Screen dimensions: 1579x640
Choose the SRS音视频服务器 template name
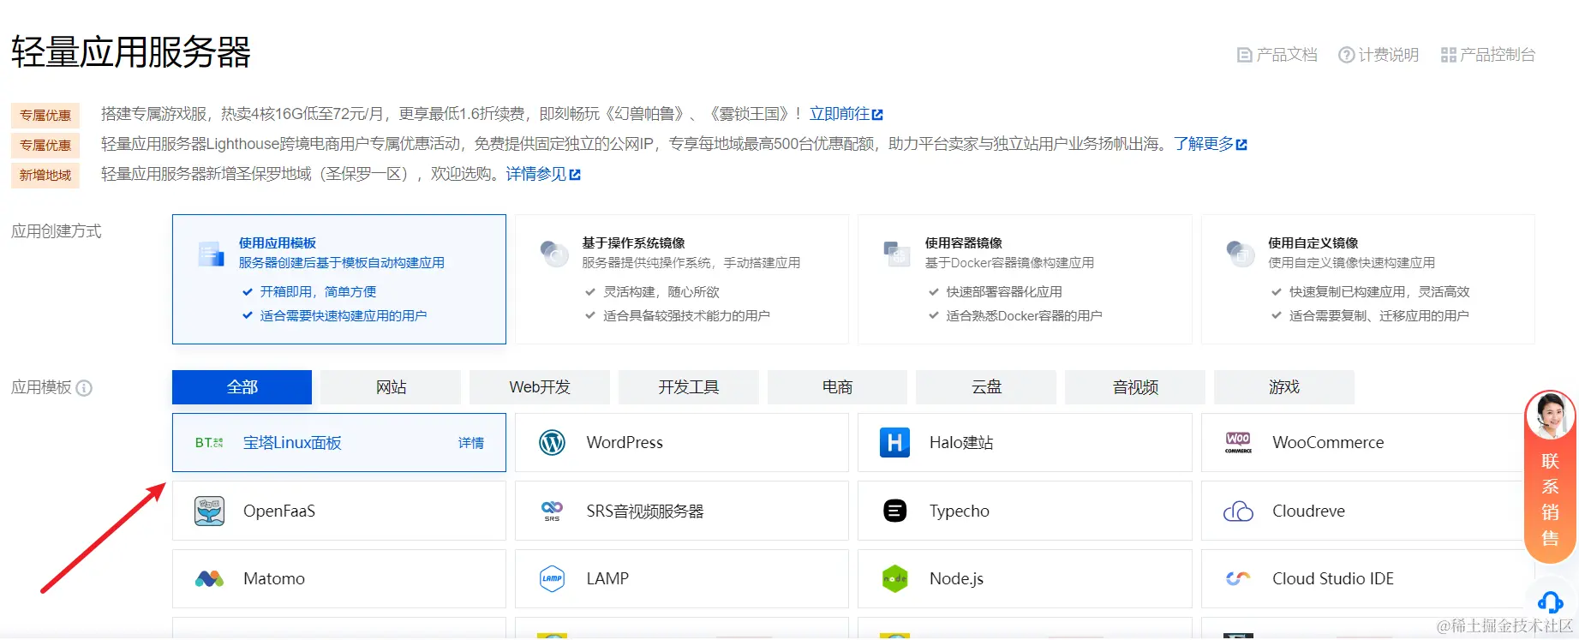pos(645,511)
